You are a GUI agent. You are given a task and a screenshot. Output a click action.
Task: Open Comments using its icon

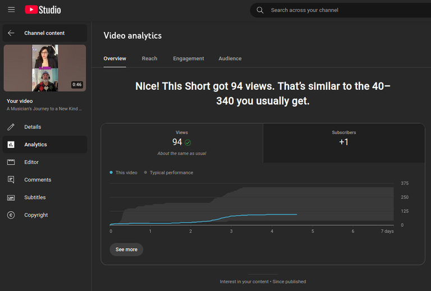coord(11,180)
